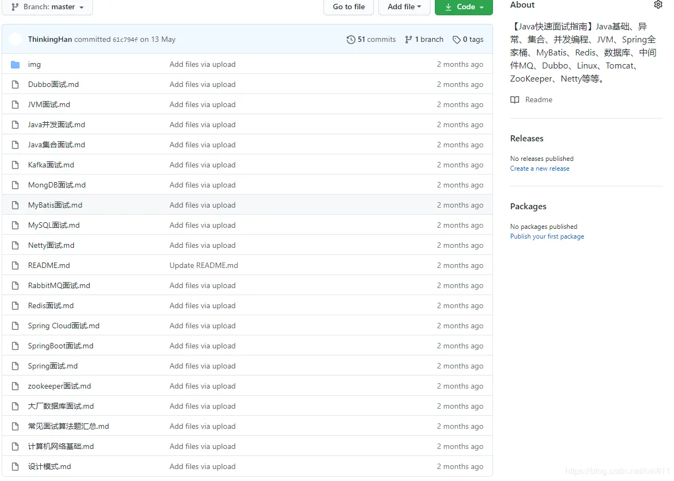Click the ThinkingHan avatar image
The height and width of the screenshot is (481, 674).
point(15,39)
